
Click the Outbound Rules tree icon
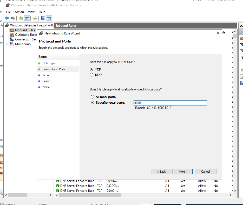pos(12,35)
